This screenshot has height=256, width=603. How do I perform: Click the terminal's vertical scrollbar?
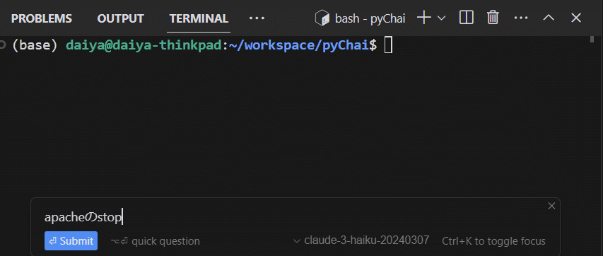[x=592, y=40]
